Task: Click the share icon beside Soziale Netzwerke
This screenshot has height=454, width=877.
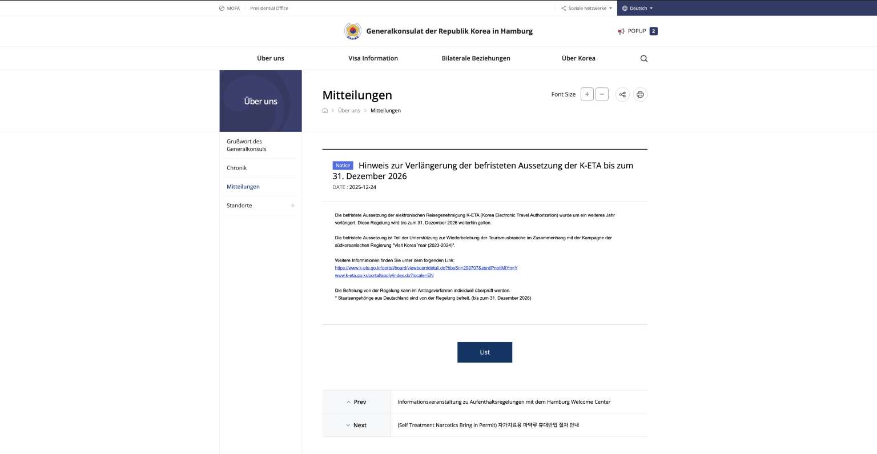Action: [x=564, y=9]
